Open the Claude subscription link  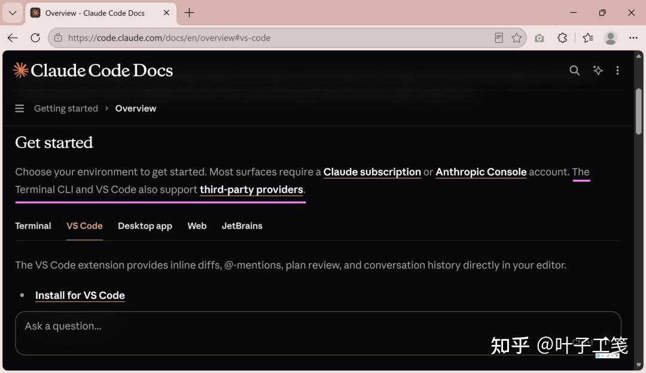coord(372,172)
